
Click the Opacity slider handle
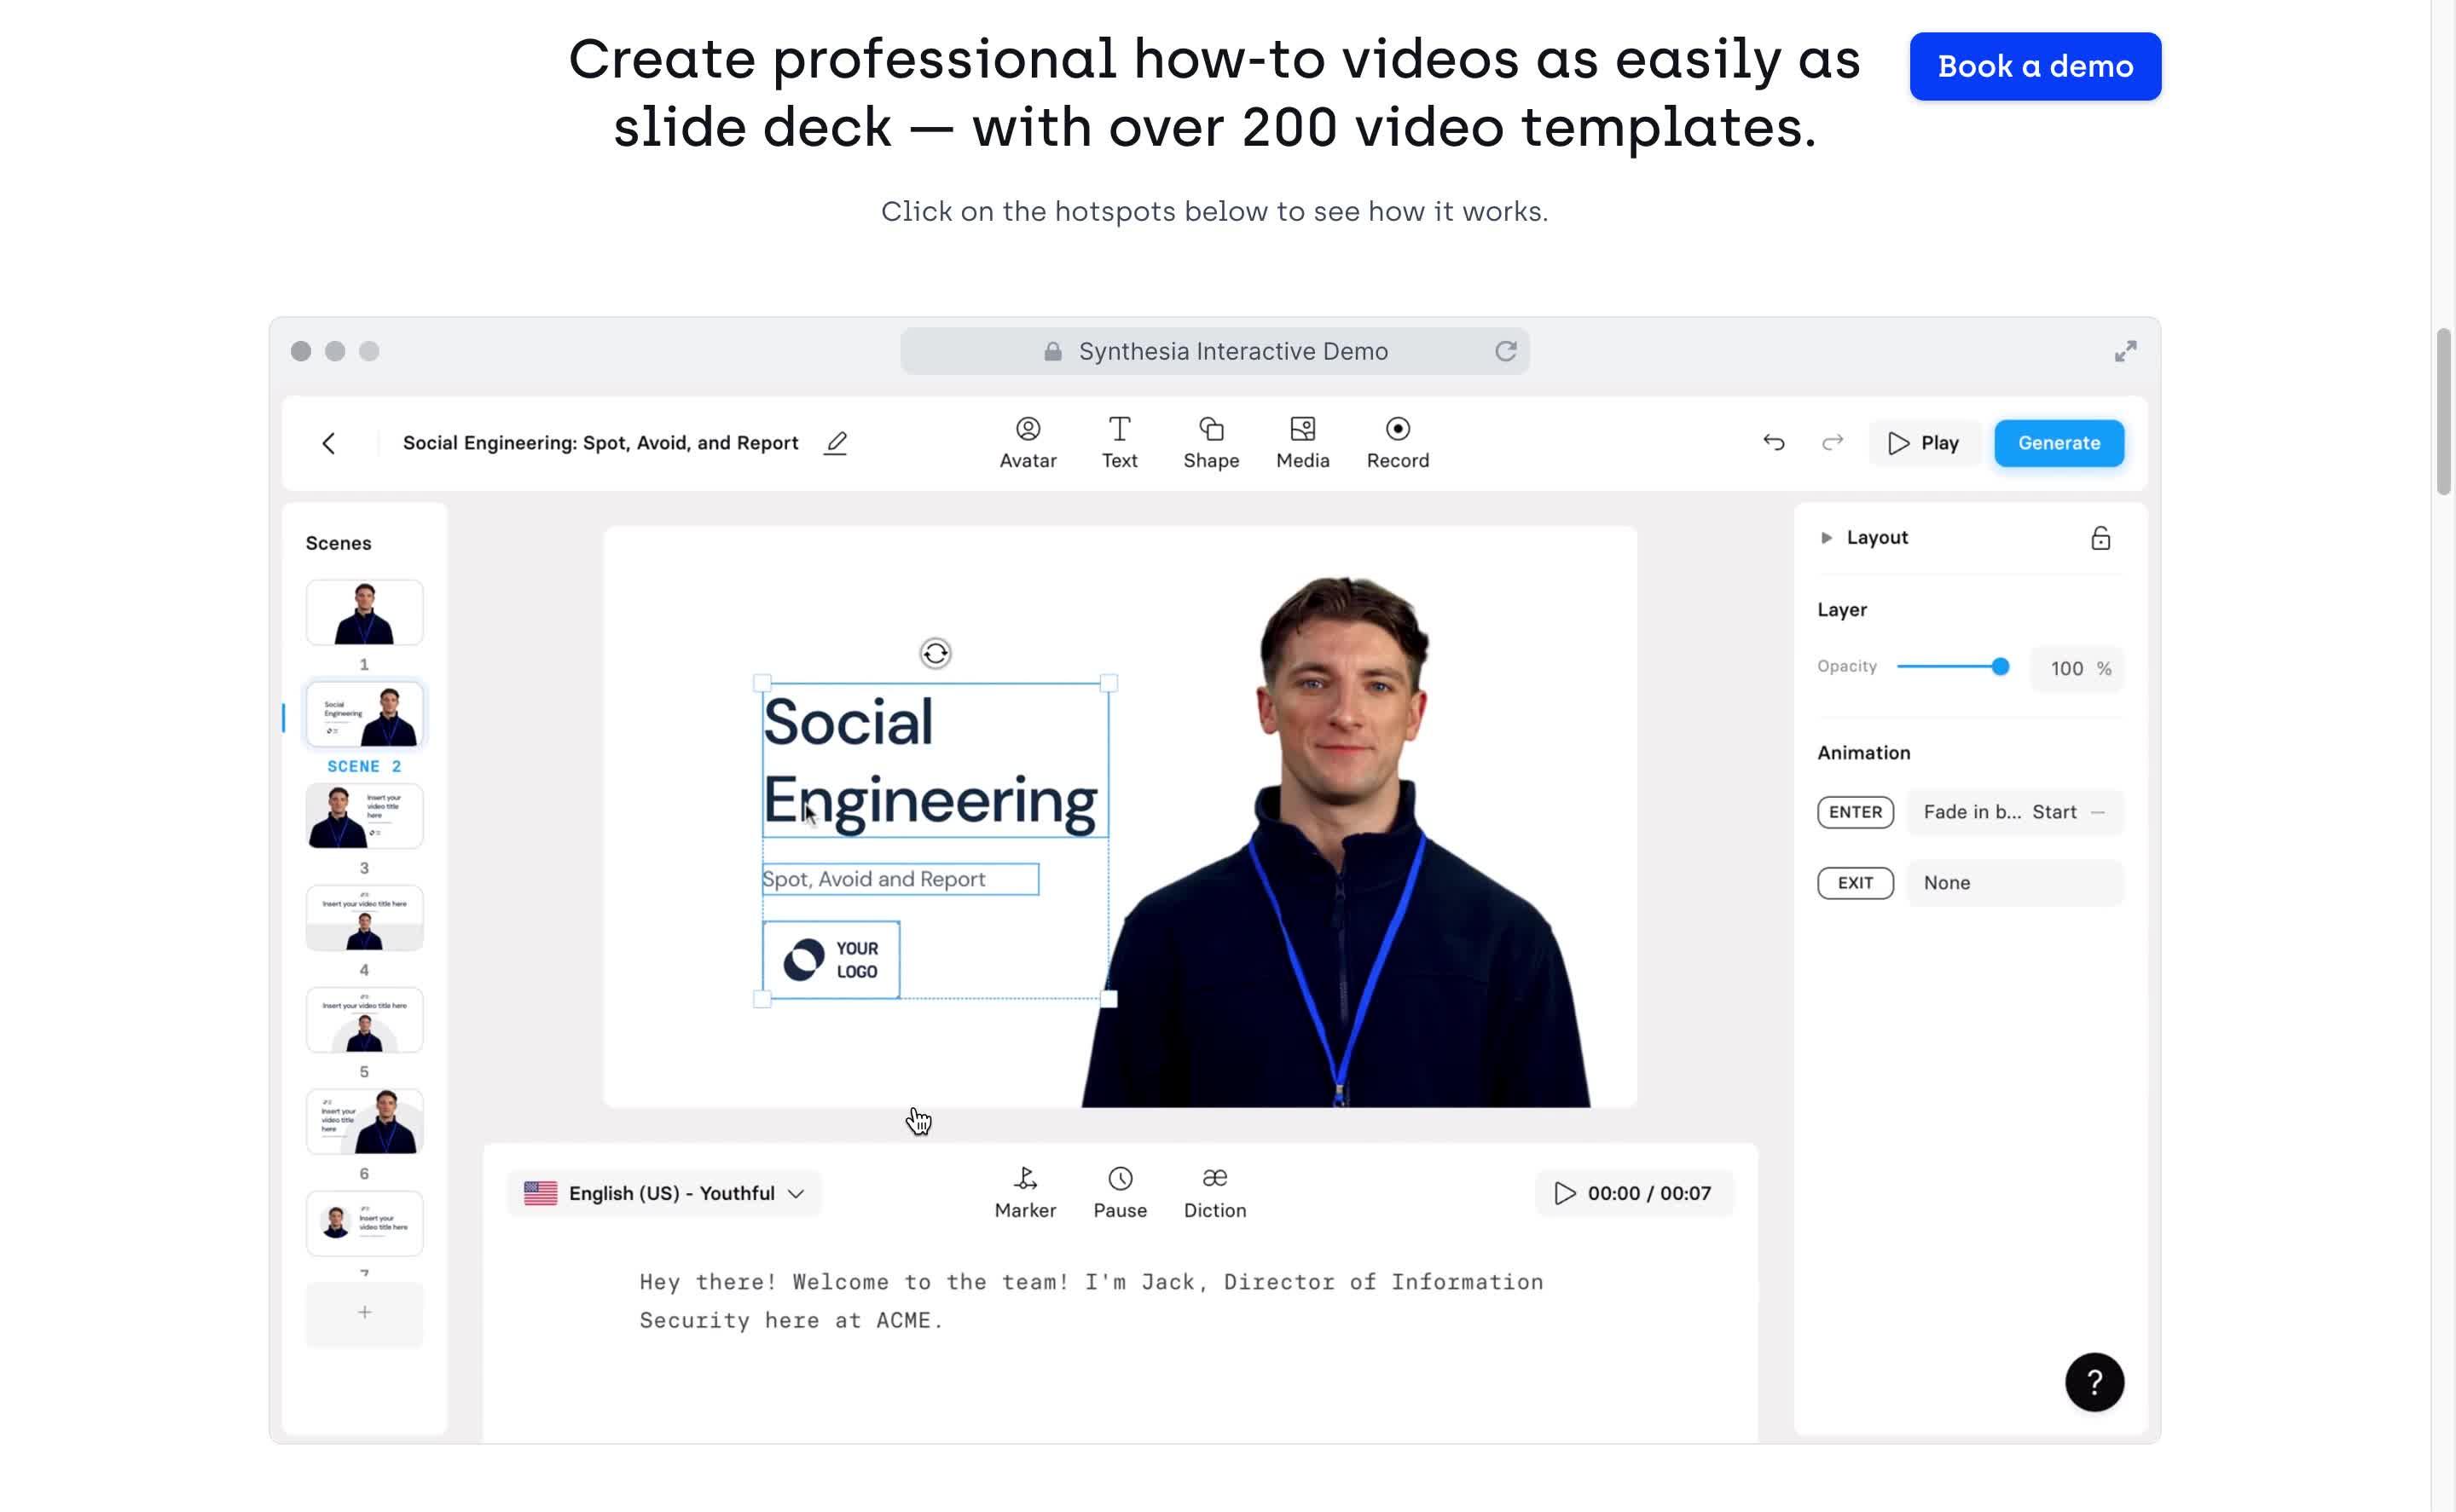coord(1999,666)
